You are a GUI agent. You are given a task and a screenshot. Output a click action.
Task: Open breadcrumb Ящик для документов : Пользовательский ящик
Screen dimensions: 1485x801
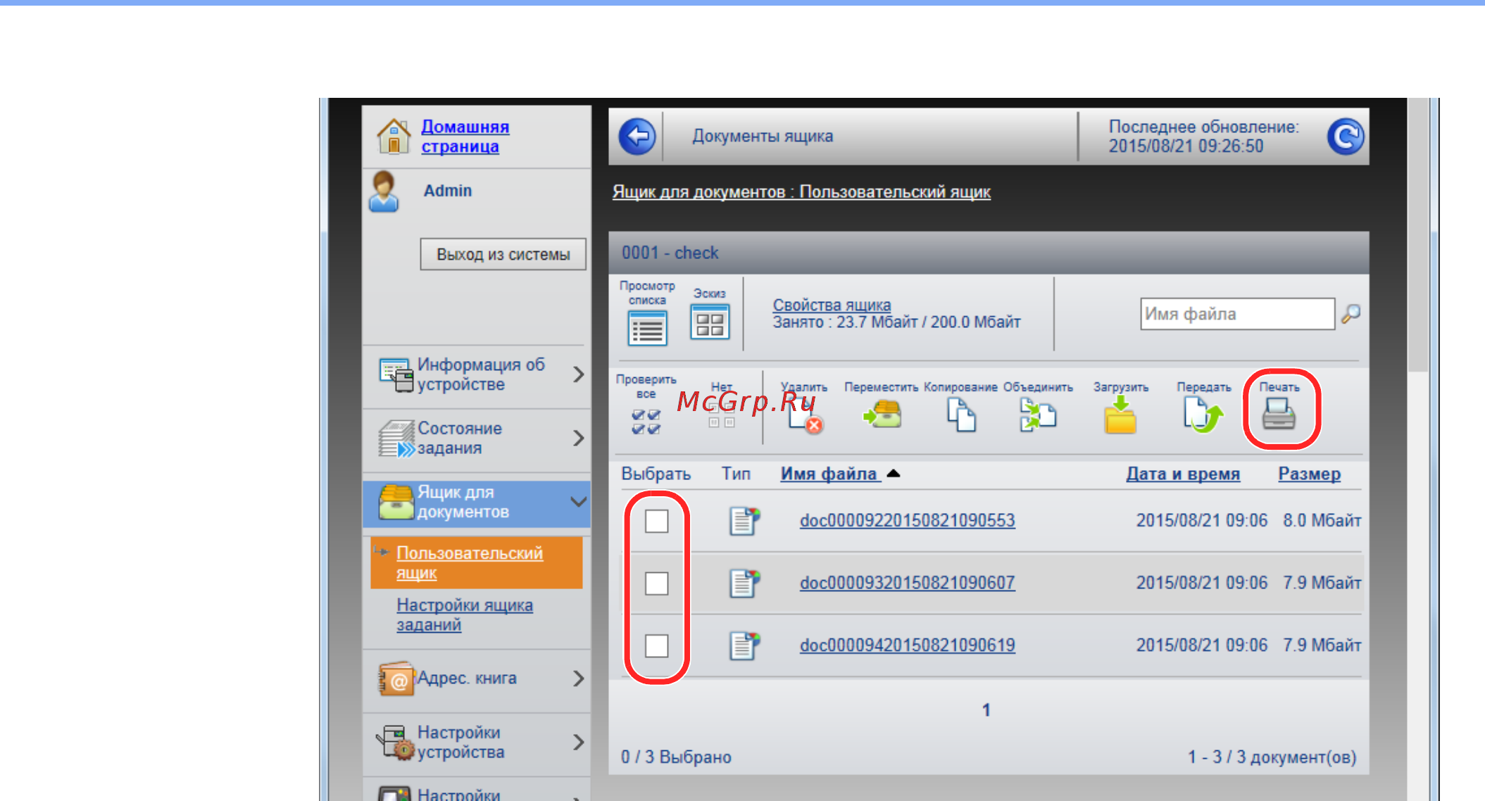pos(801,191)
